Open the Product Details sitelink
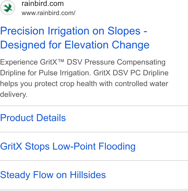 coord(33,118)
